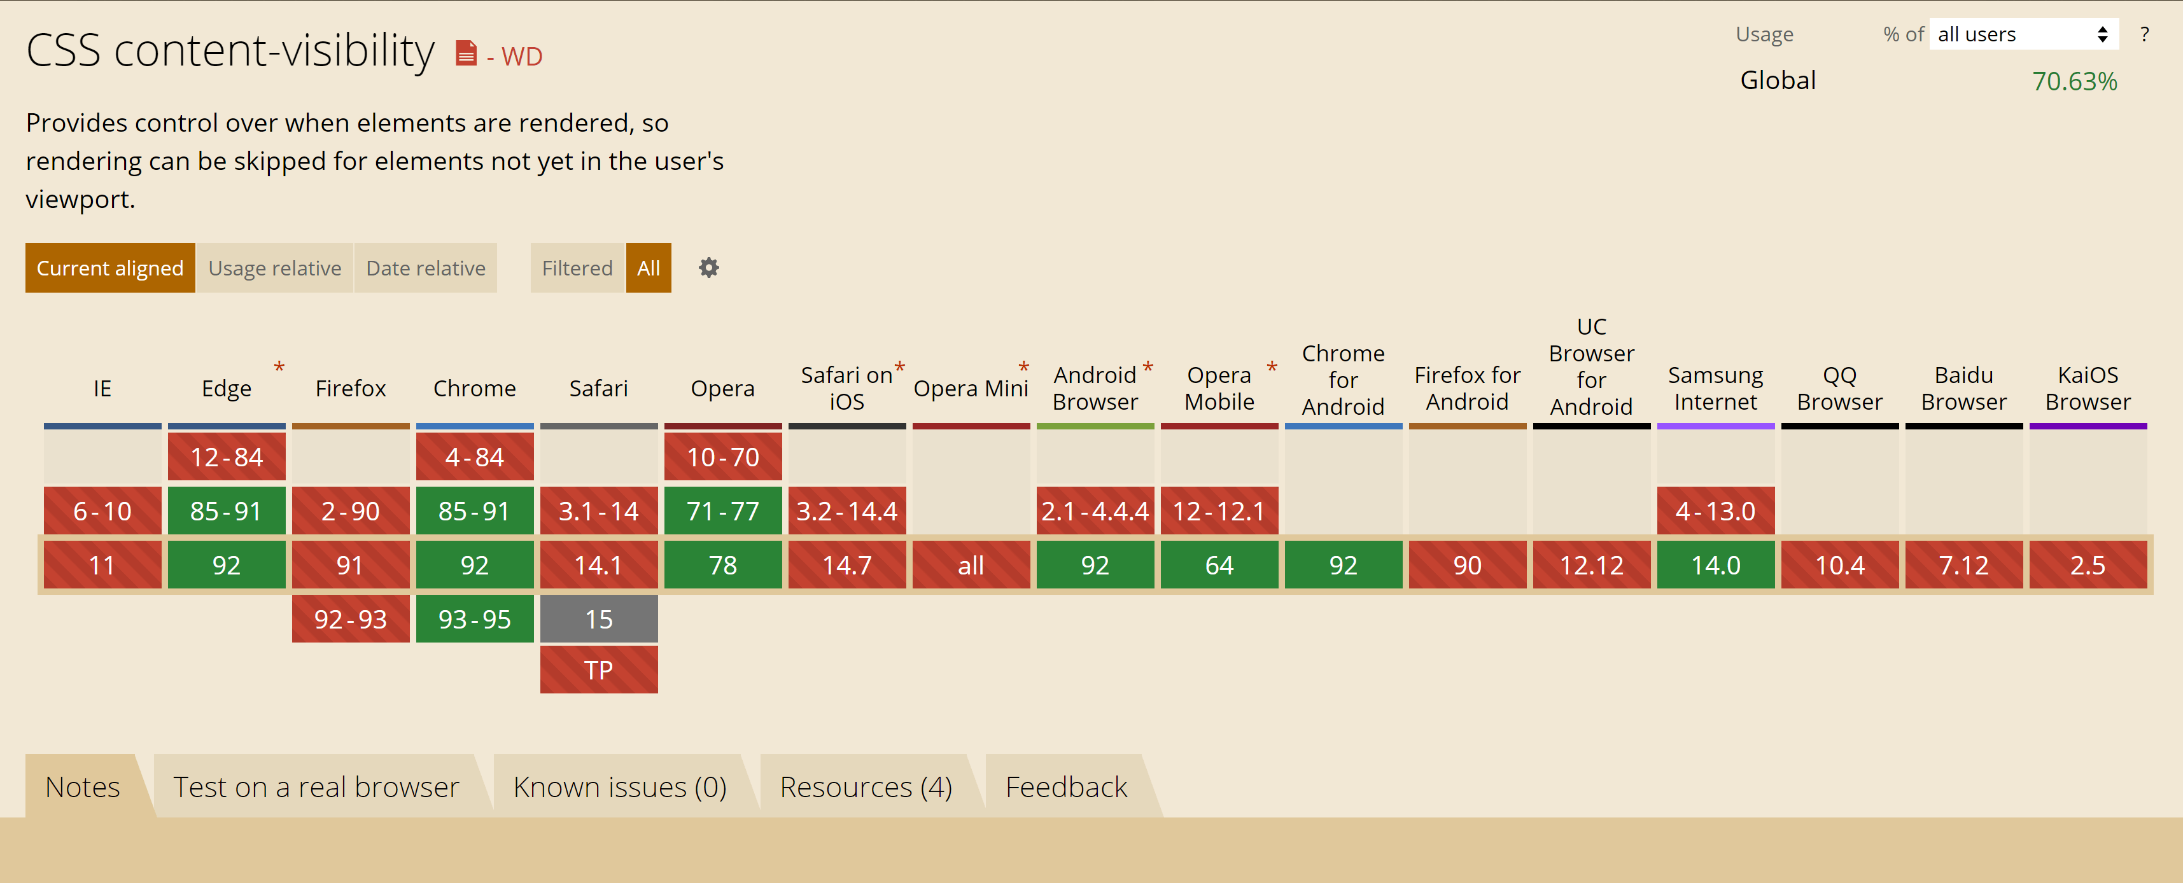
Task: Switch to Date relative view
Action: [425, 268]
